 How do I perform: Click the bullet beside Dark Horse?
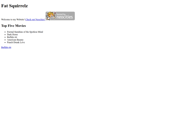coord(5,35)
